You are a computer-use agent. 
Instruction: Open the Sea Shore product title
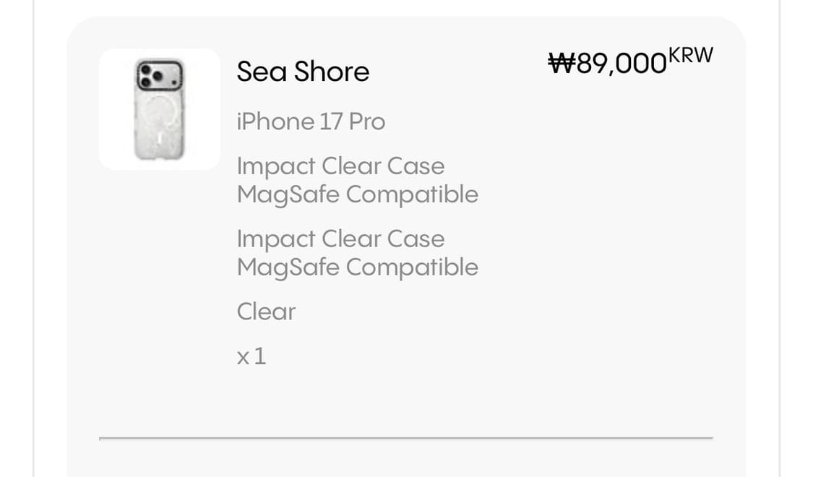303,72
